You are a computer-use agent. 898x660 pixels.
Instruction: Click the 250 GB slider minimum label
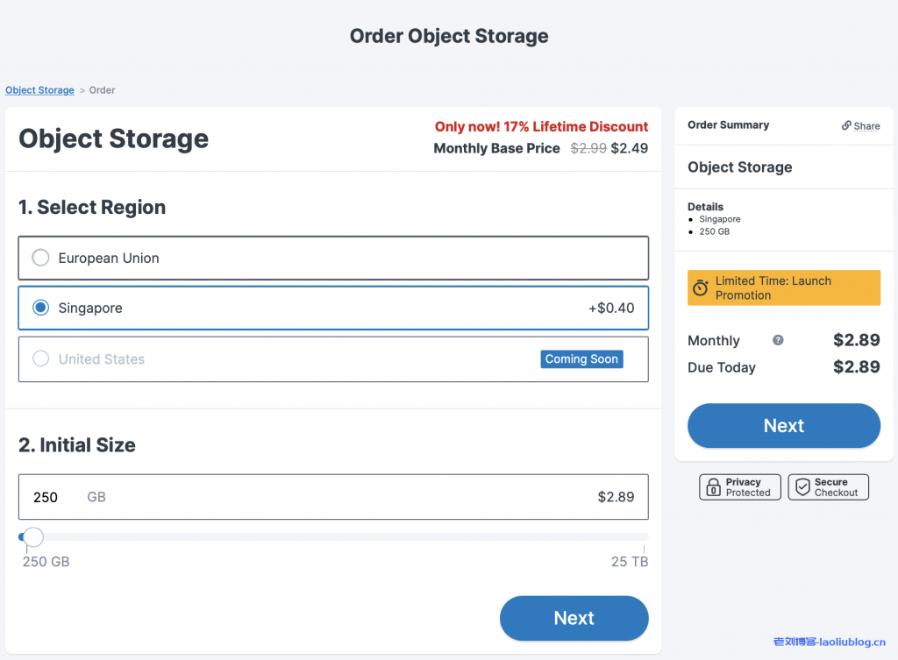[x=46, y=561]
